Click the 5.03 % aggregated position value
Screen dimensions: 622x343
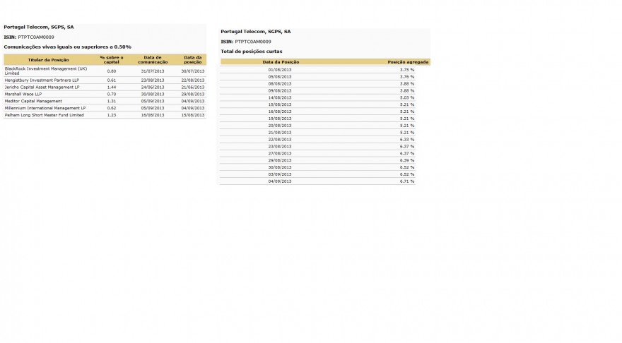(x=407, y=98)
